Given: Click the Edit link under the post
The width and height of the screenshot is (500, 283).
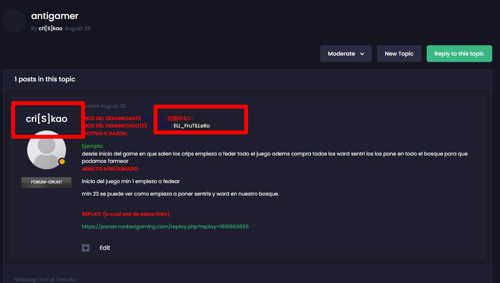Looking at the screenshot, I should 105,248.
